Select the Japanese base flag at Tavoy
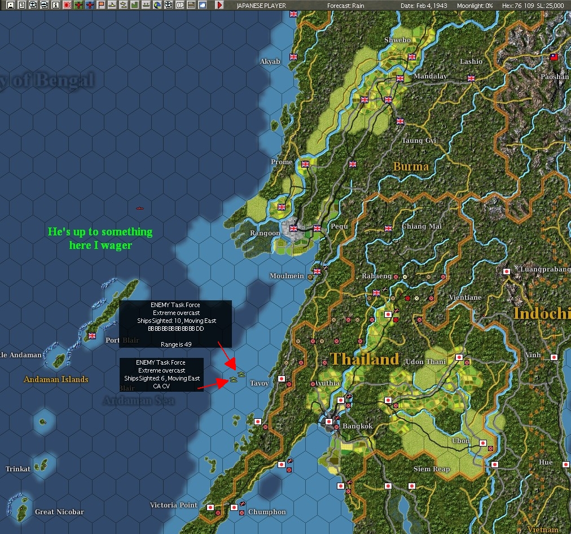The width and height of the screenshot is (571, 534). (x=281, y=379)
